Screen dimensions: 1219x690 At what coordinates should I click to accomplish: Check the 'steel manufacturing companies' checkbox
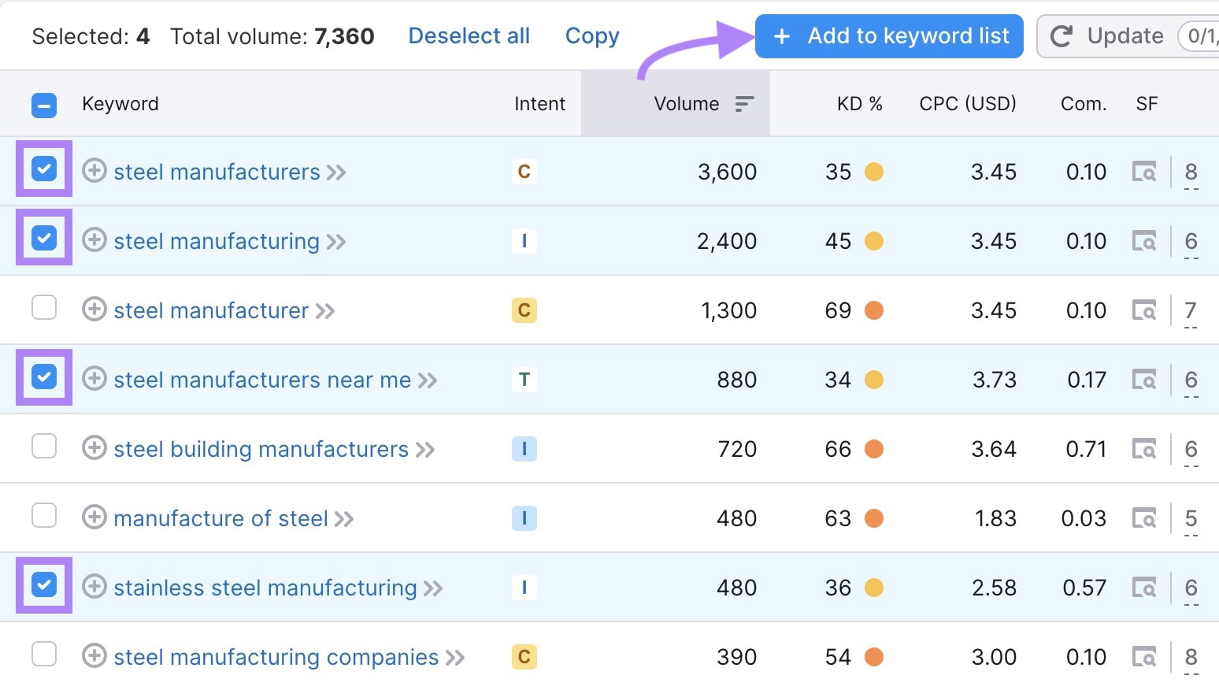click(44, 654)
